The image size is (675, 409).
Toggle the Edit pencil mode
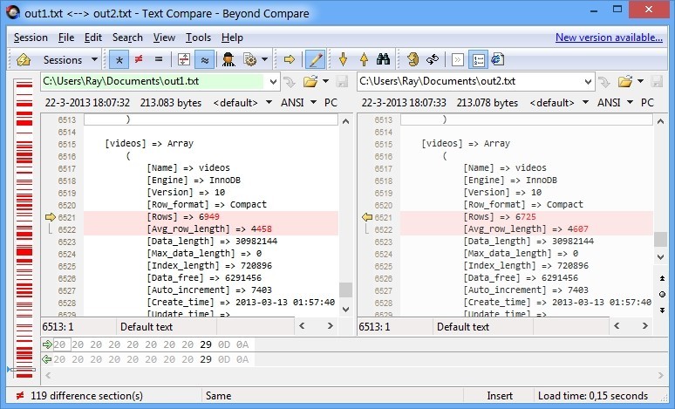tap(315, 60)
